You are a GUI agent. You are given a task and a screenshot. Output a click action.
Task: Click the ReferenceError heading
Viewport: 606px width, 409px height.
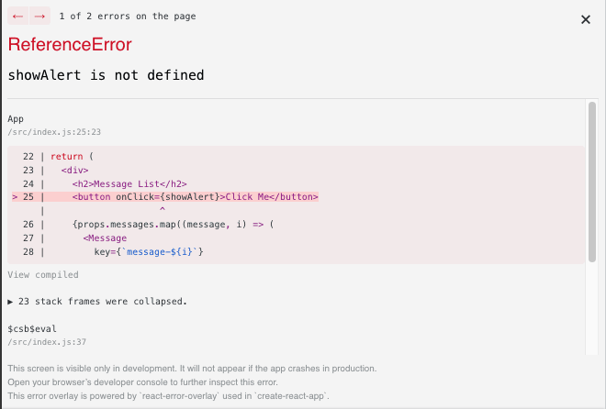click(70, 44)
